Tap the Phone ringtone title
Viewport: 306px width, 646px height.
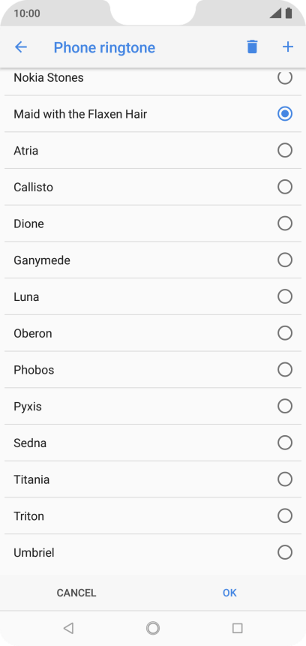coord(104,48)
